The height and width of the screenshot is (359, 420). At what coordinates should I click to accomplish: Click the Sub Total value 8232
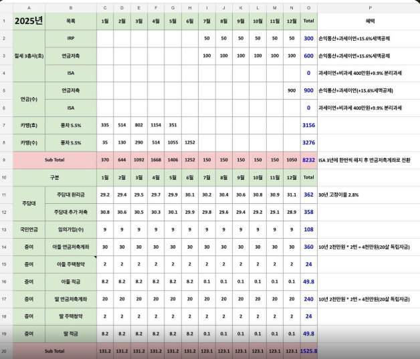[x=308, y=160]
